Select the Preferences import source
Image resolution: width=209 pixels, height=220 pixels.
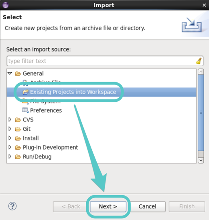tap(46, 111)
